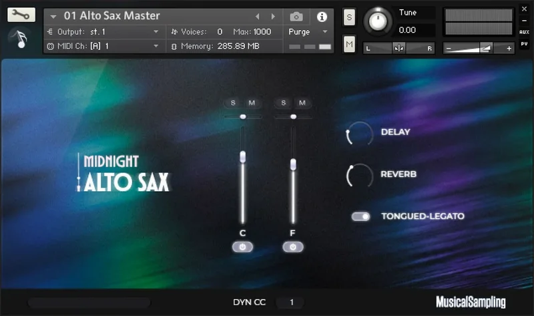Click the dark status bar at bottom left
534x316 pixels.
point(89,303)
